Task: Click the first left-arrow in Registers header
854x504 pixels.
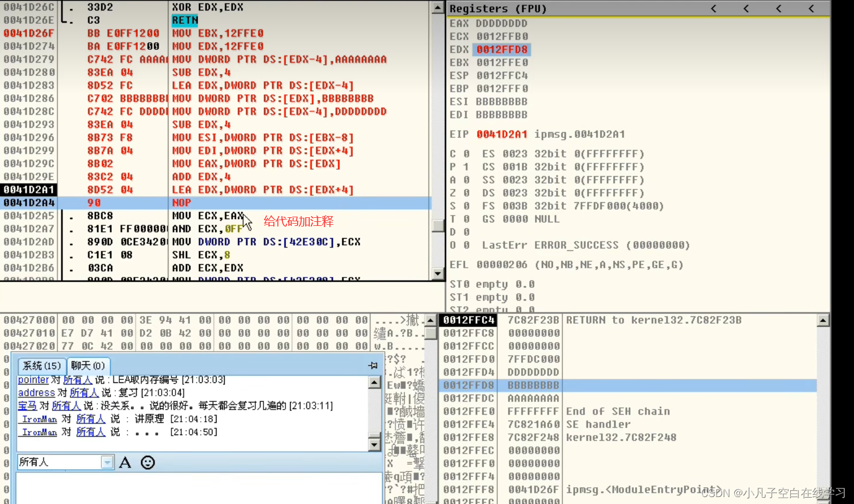Action: point(713,9)
